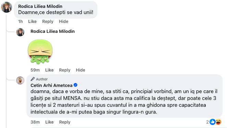Image resolution: width=227 pixels, height=128 pixels.
Task: Open the green vomiting face sticker
Action: [40, 52]
